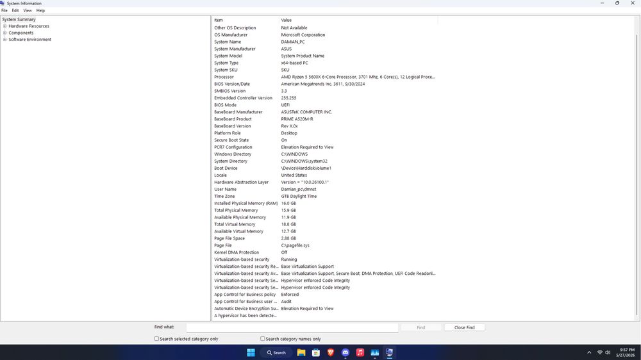Viewport: 641px width, 360px height.
Task: Open Brave browser from the taskbar
Action: 331,353
